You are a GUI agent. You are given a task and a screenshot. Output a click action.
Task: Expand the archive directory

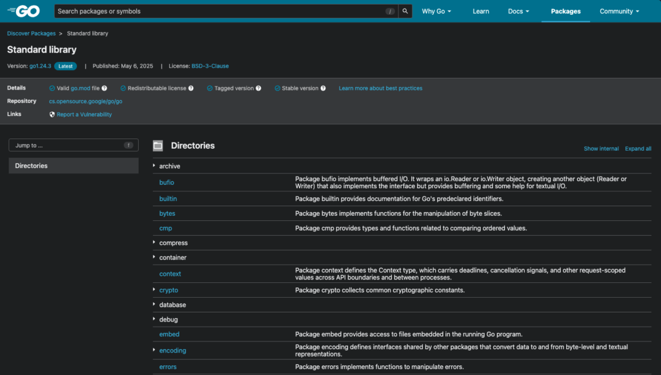[154, 166]
